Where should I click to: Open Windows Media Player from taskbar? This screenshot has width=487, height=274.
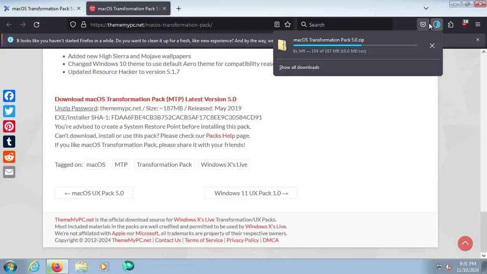(x=104, y=266)
